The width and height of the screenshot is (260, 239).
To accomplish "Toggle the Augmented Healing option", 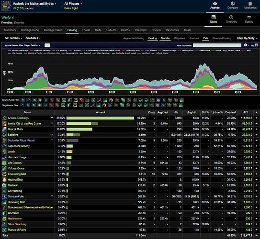I will [x=134, y=38].
